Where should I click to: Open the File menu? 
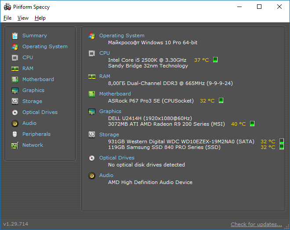[7, 18]
